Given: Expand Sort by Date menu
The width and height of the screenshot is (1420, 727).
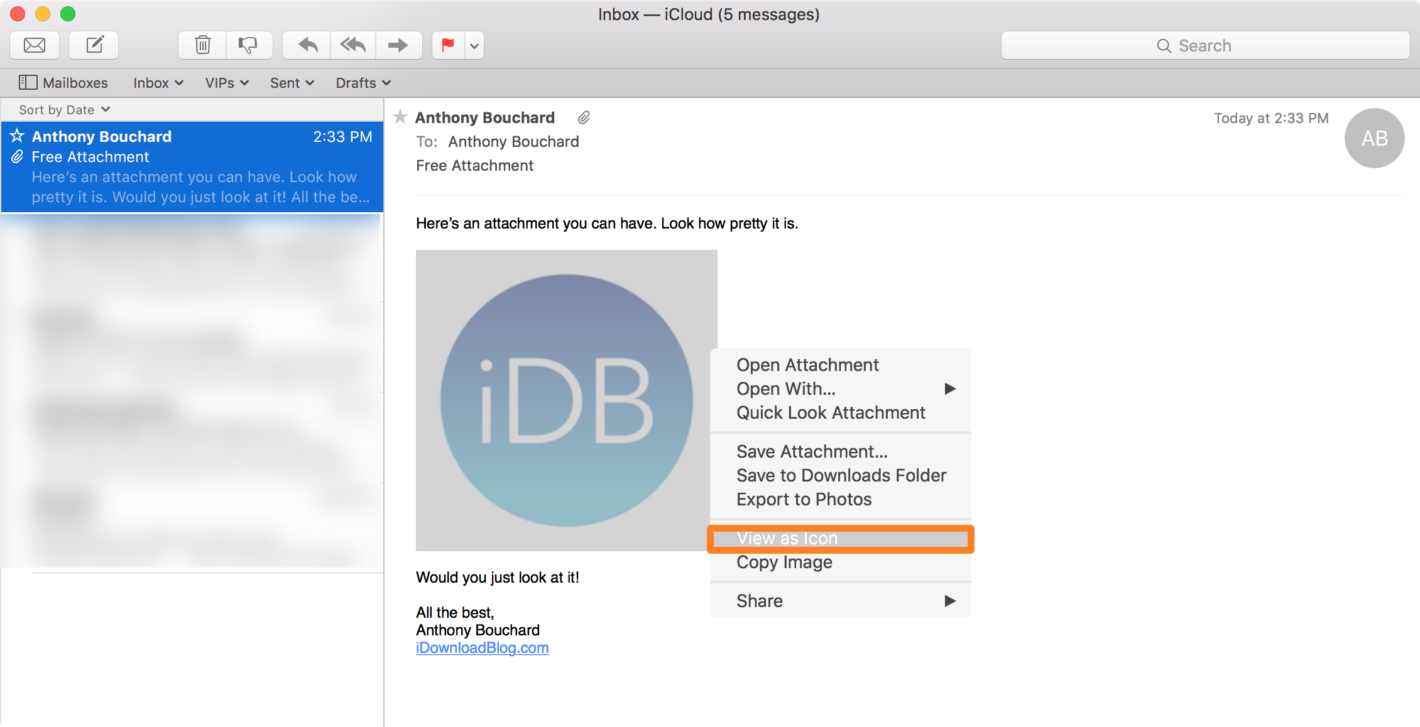Looking at the screenshot, I should tap(64, 110).
